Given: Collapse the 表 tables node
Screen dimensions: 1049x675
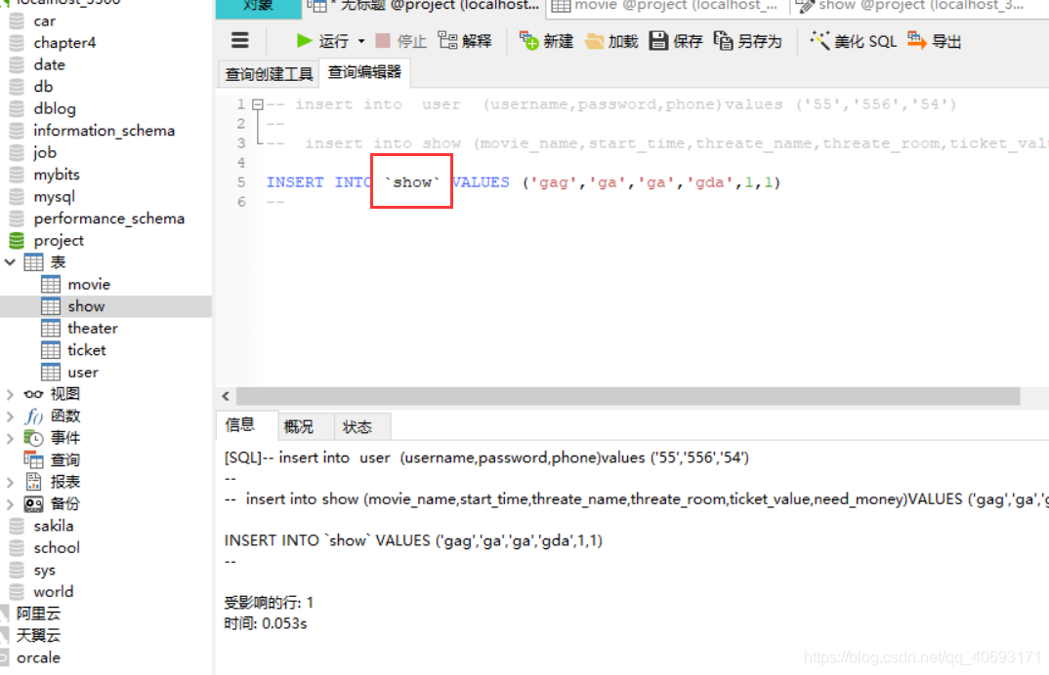Looking at the screenshot, I should point(10,262).
